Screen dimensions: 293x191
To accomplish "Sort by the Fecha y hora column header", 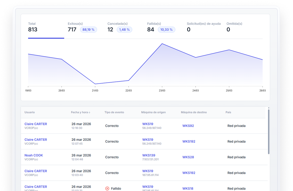I will [x=79, y=112].
